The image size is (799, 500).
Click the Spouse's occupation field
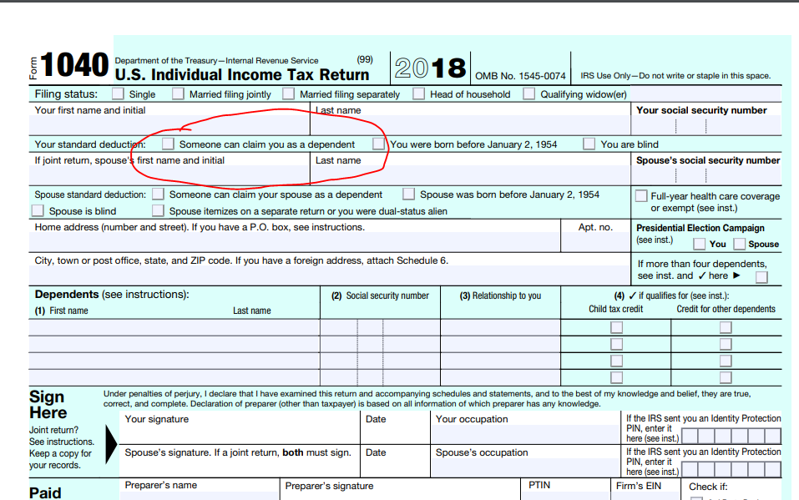coord(525,468)
